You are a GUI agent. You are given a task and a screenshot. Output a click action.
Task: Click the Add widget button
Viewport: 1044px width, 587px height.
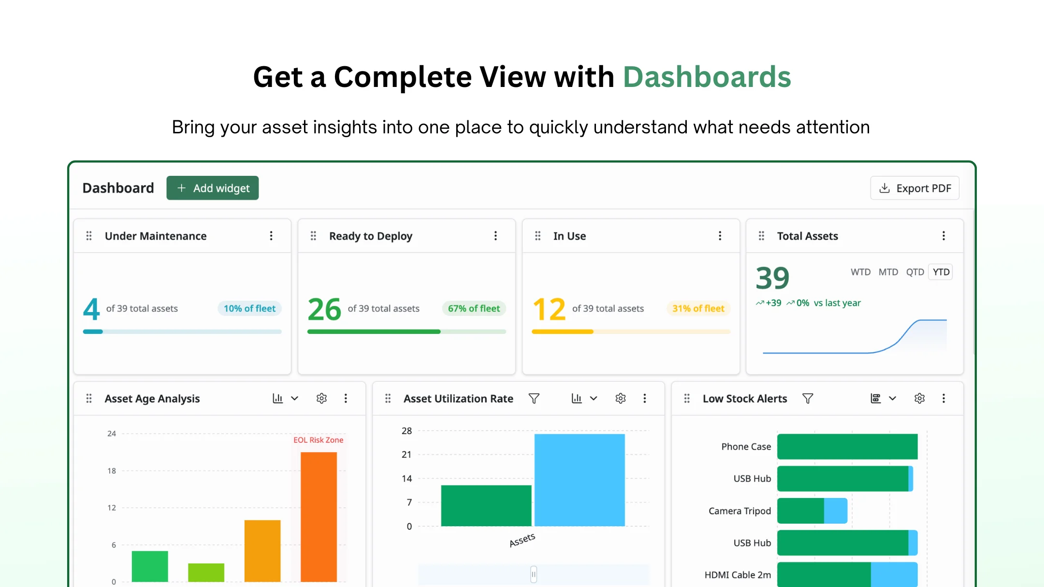[213, 188]
